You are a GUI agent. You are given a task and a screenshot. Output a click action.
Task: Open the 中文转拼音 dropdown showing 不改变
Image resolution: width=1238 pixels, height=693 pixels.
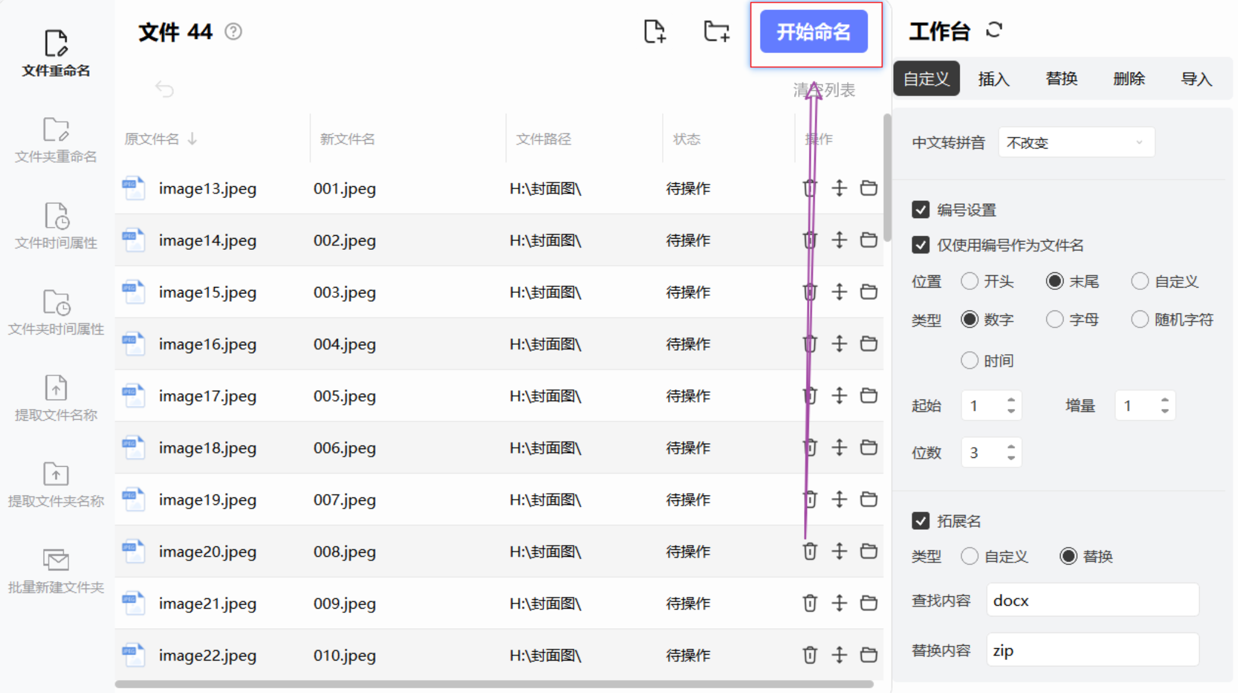(1076, 143)
